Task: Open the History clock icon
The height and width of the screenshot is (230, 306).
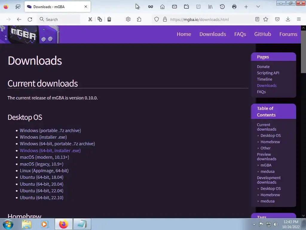Action: (x=222, y=7)
